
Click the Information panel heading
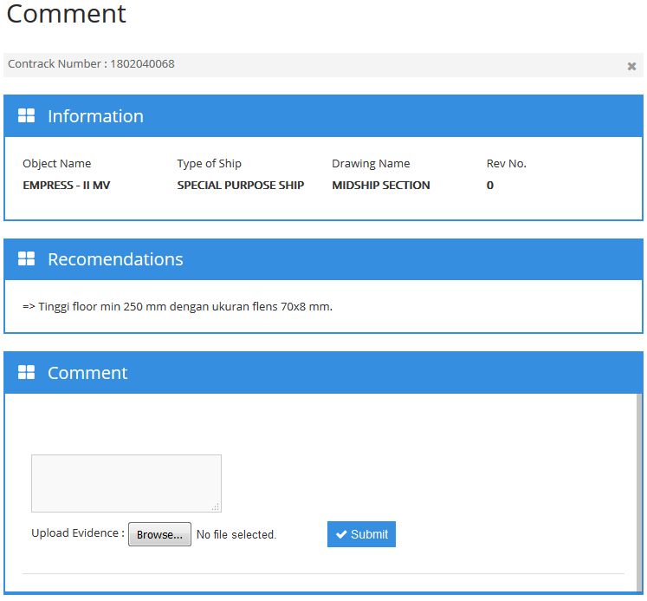(x=95, y=116)
